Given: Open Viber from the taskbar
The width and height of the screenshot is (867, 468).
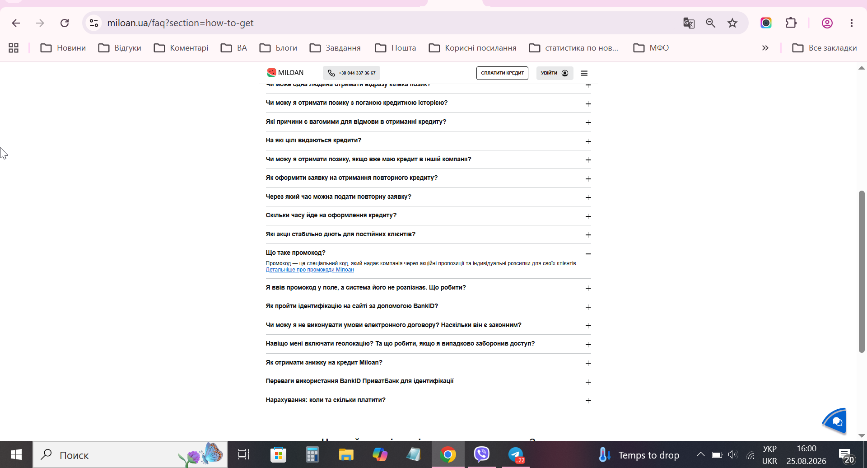Looking at the screenshot, I should [482, 454].
